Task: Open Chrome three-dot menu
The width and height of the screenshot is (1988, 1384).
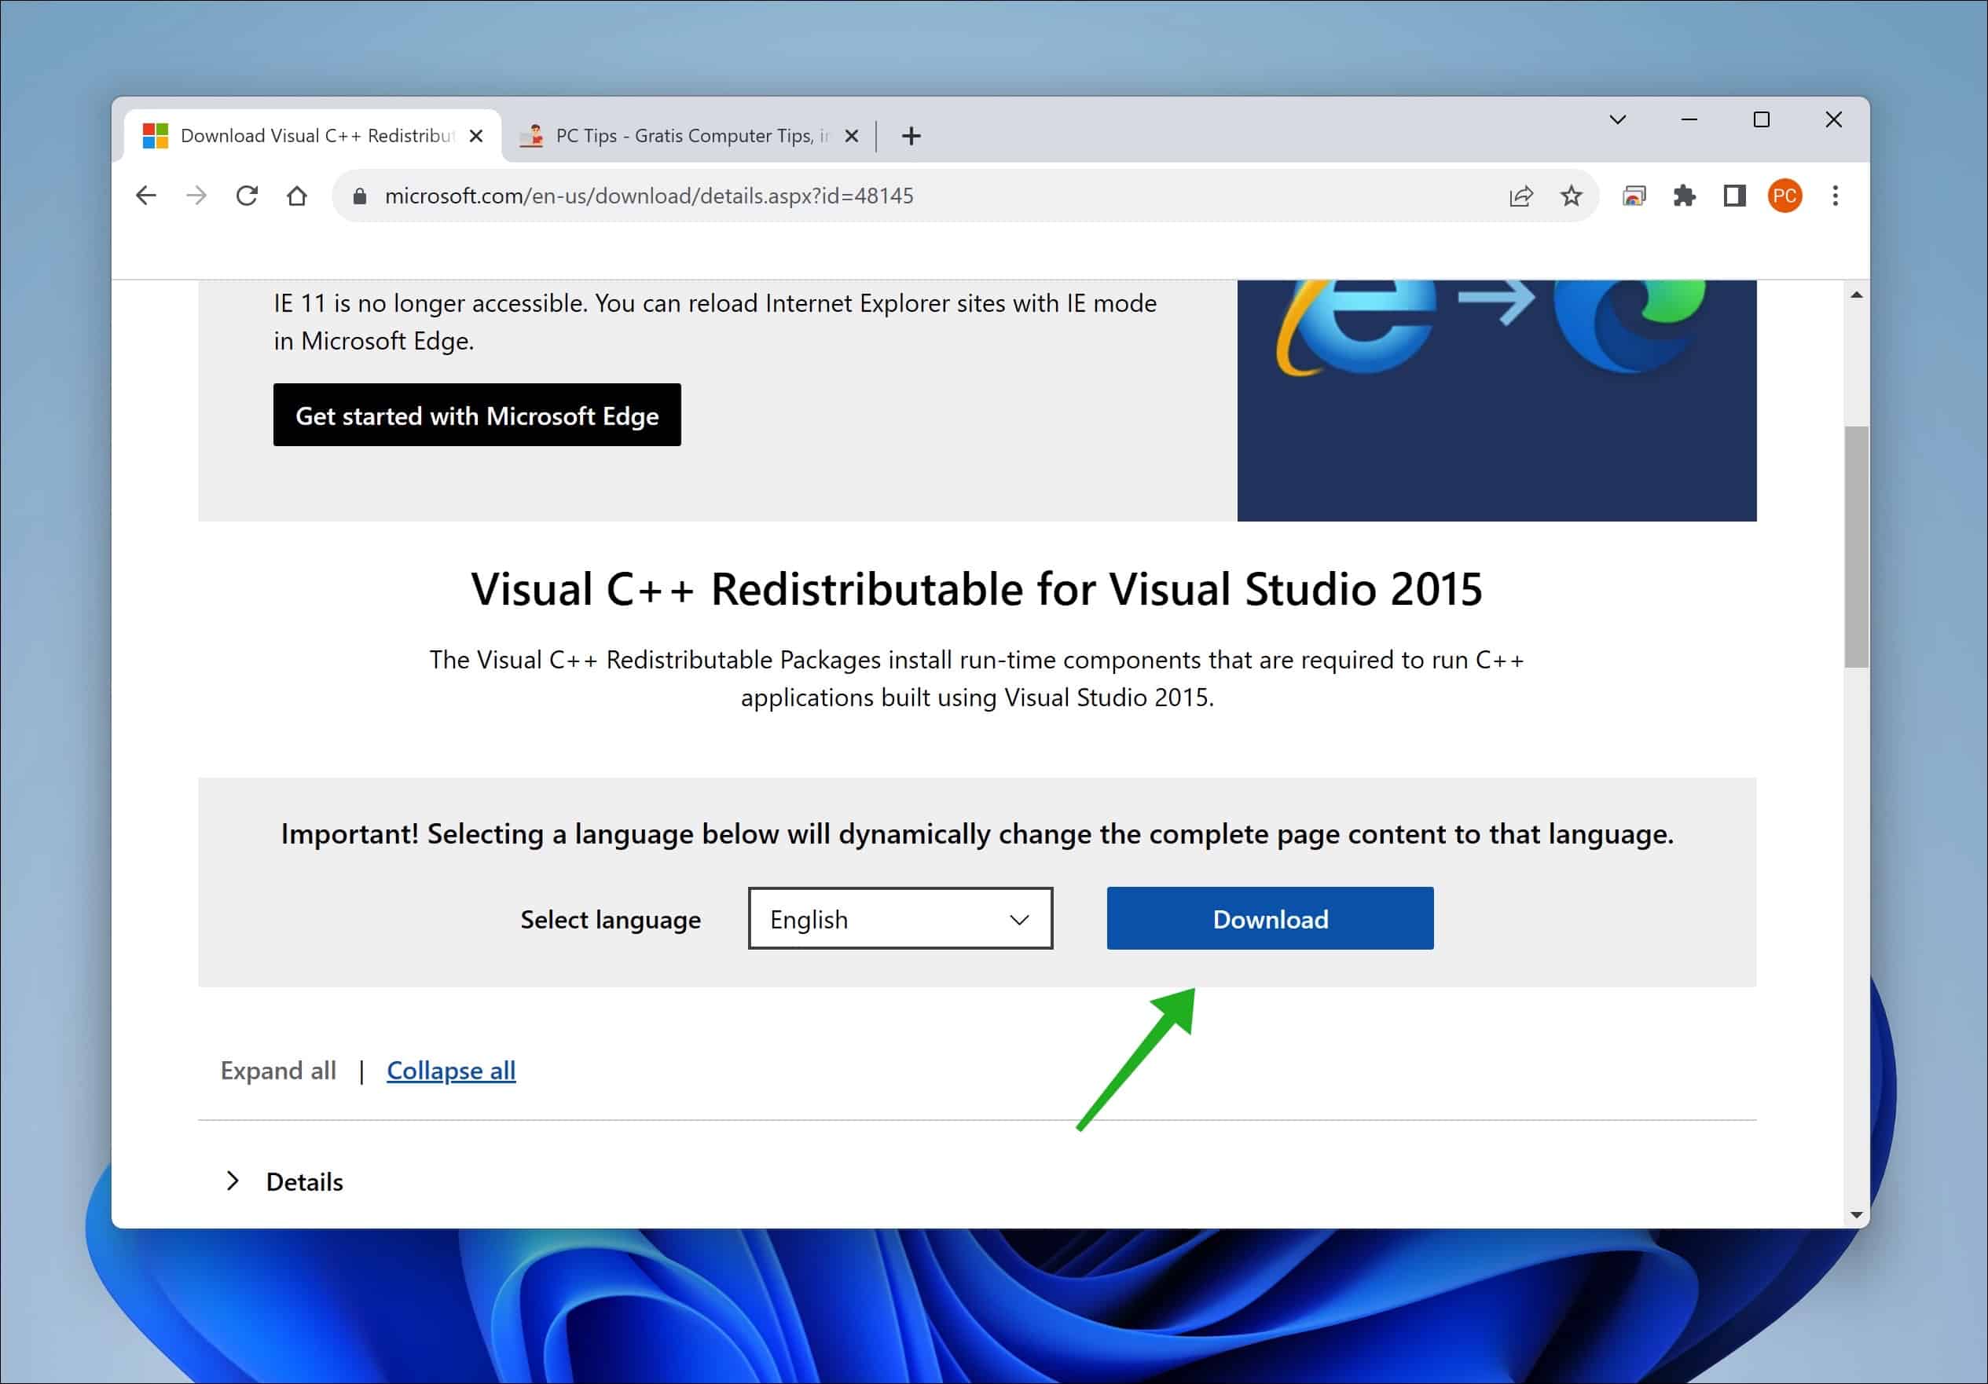Action: pos(1835,196)
